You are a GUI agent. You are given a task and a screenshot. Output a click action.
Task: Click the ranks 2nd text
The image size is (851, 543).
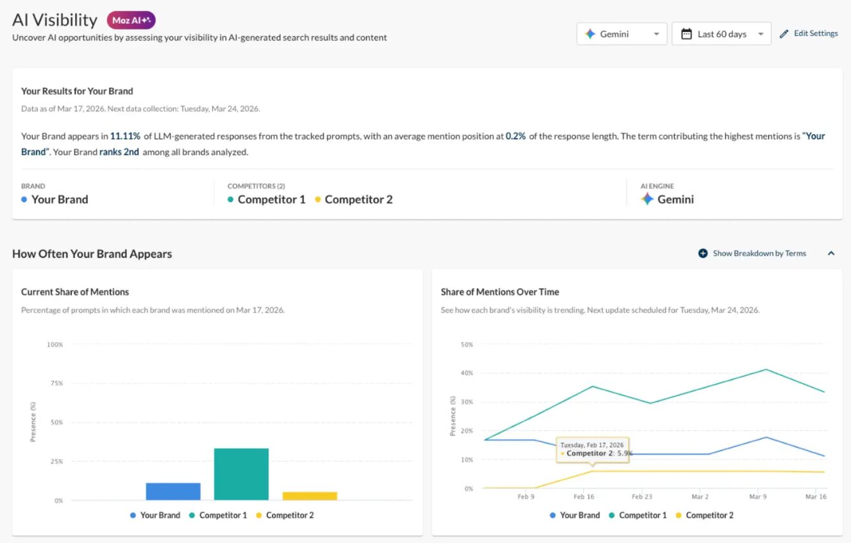[119, 152]
